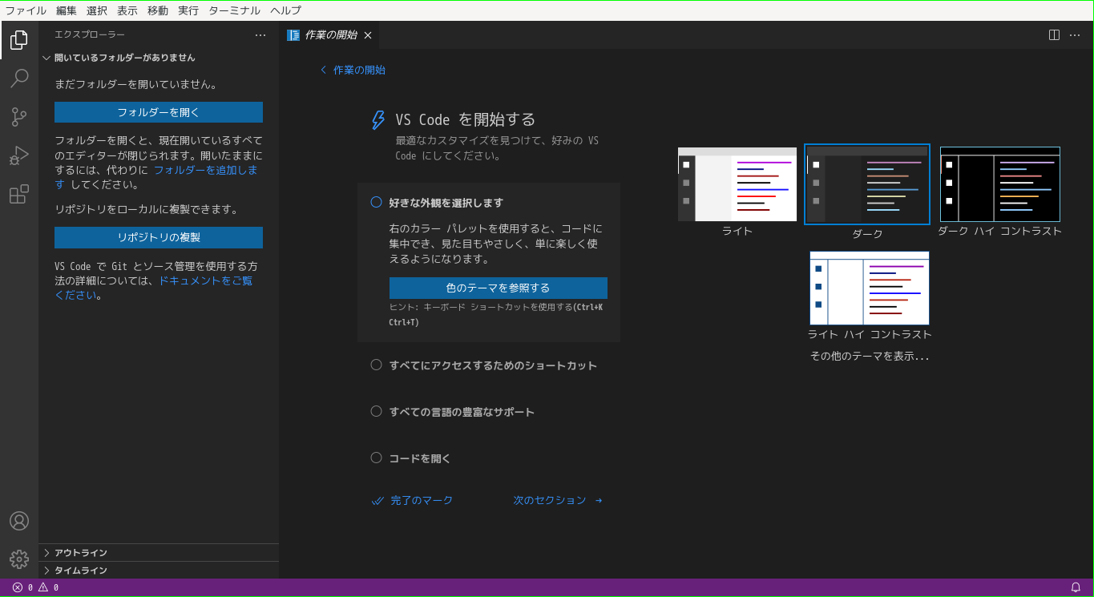Click the リポジトリの複製 button
The image size is (1094, 597).
click(159, 237)
